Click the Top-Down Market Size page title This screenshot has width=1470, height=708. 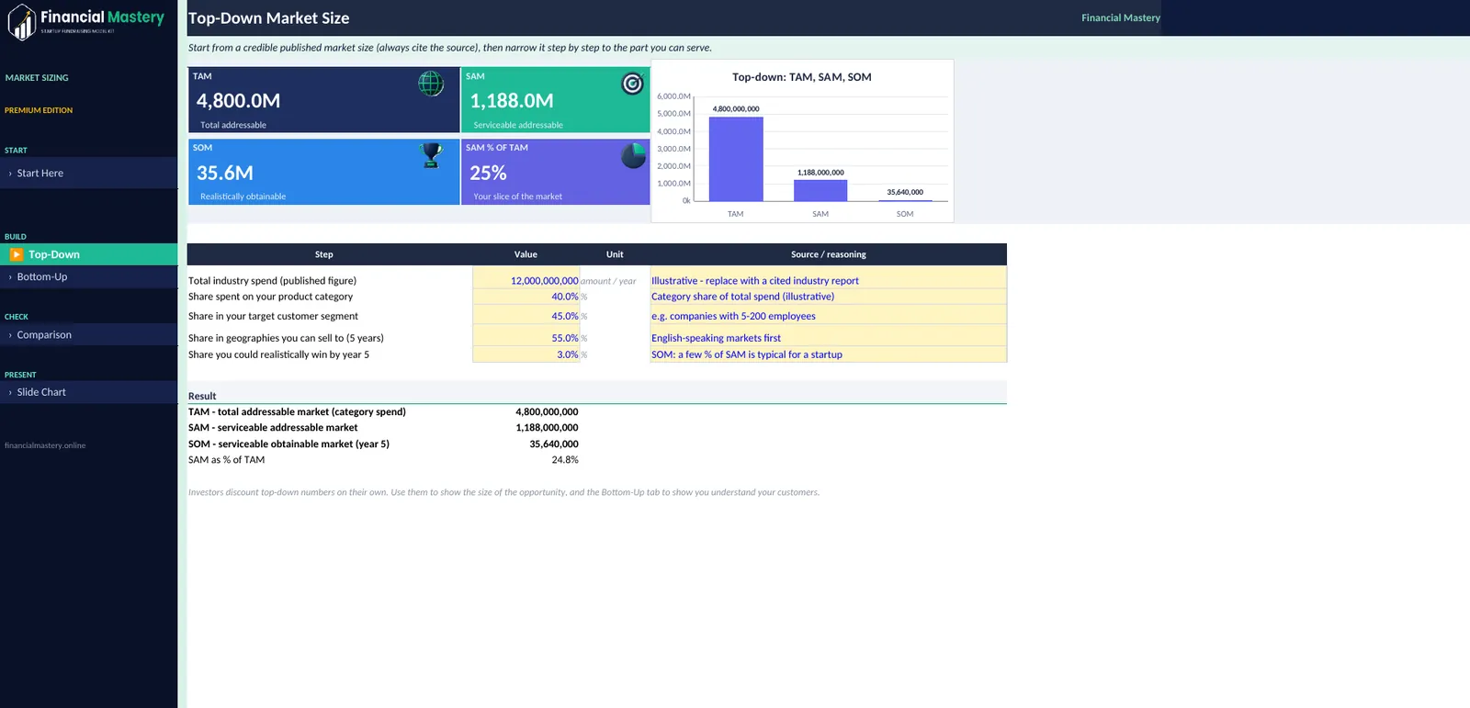pos(268,18)
